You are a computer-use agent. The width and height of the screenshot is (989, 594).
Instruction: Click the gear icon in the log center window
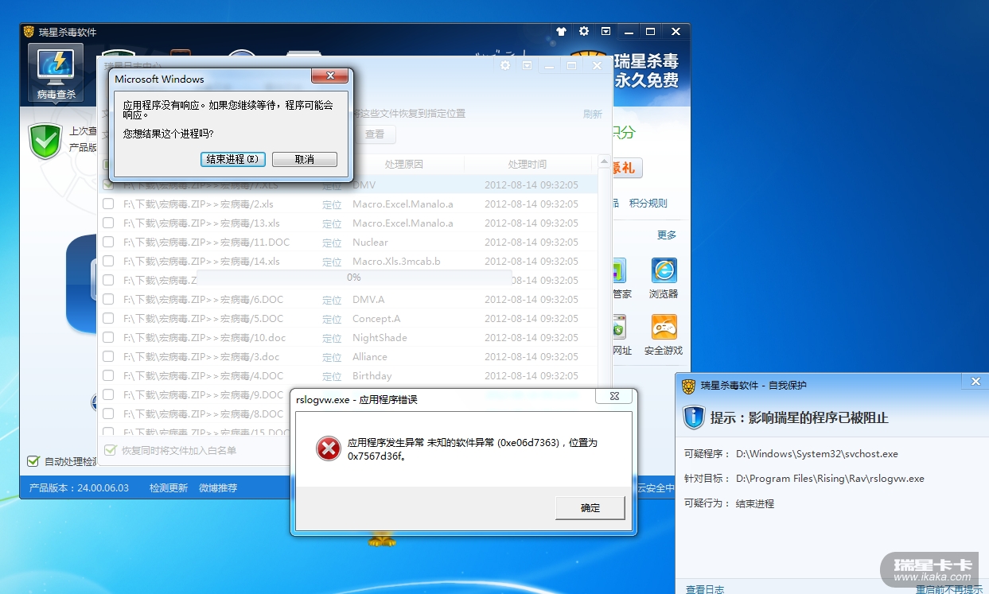504,66
